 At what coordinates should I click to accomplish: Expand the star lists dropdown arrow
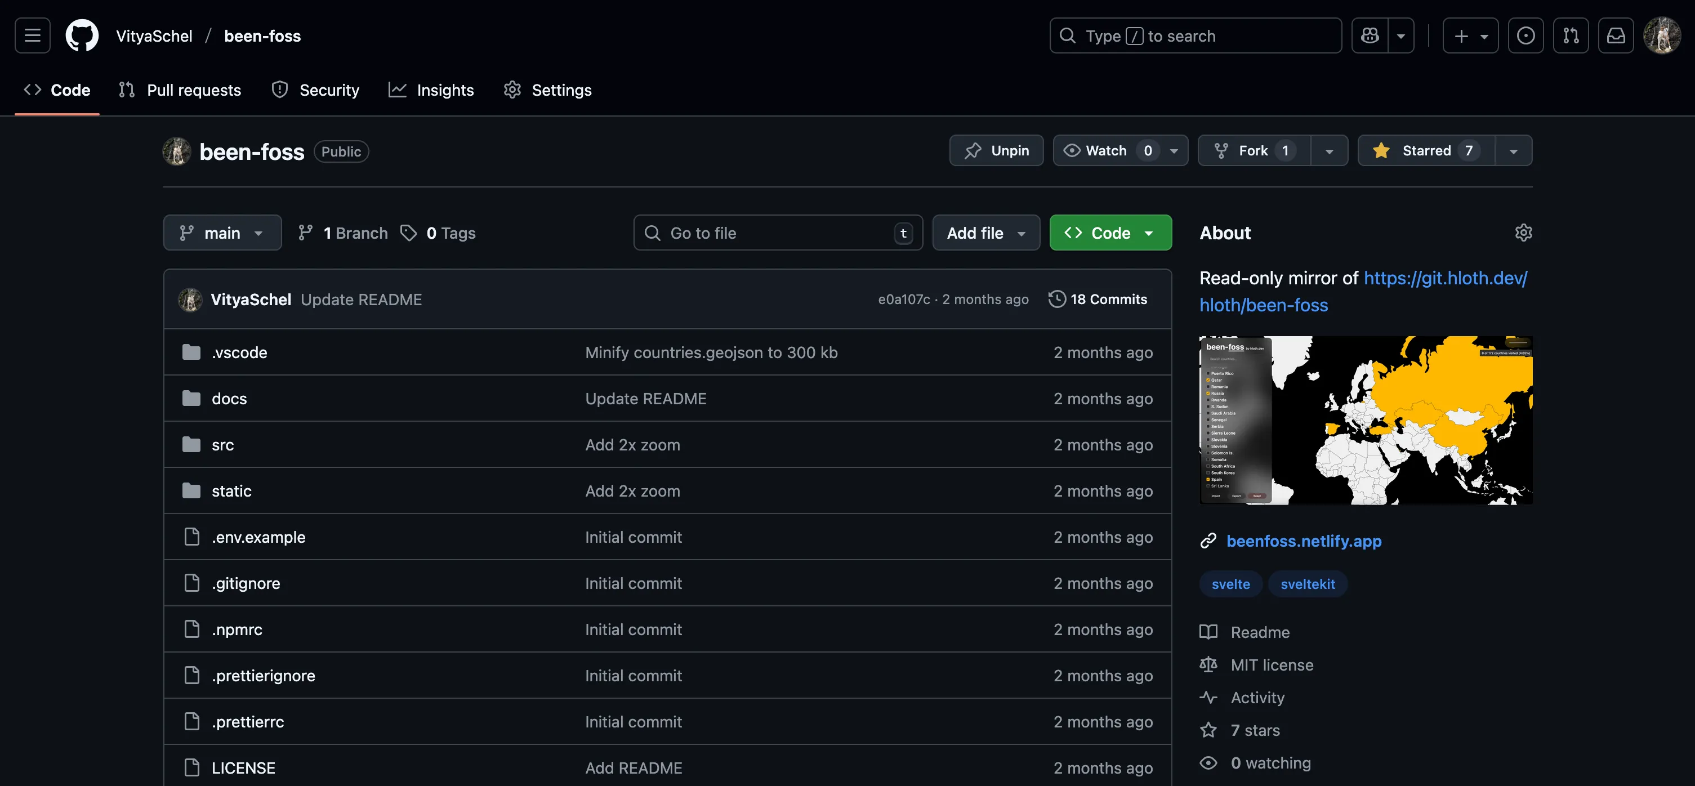1514,151
